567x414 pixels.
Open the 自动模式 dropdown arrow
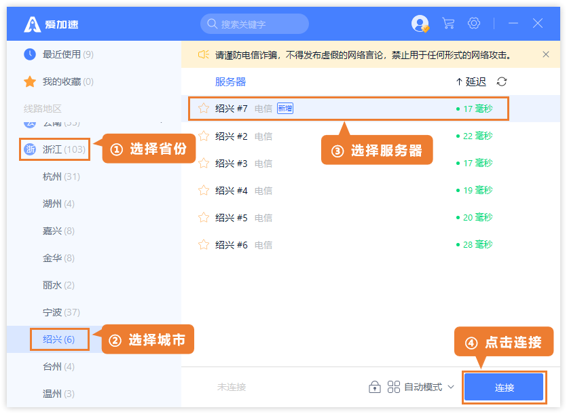451,387
